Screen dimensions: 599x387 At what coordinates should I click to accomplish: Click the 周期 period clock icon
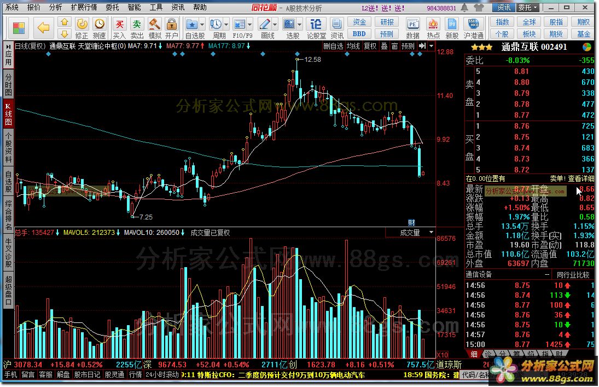[x=216, y=25]
